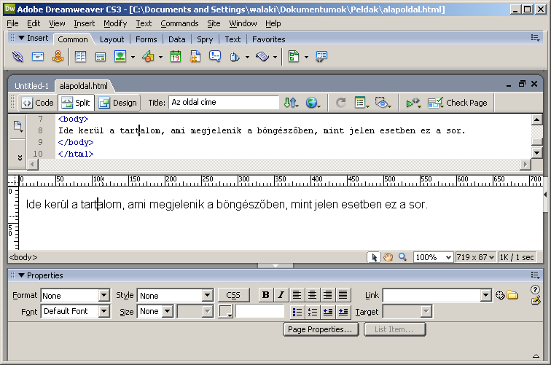Insert a Server-Side Include

(x=195, y=57)
